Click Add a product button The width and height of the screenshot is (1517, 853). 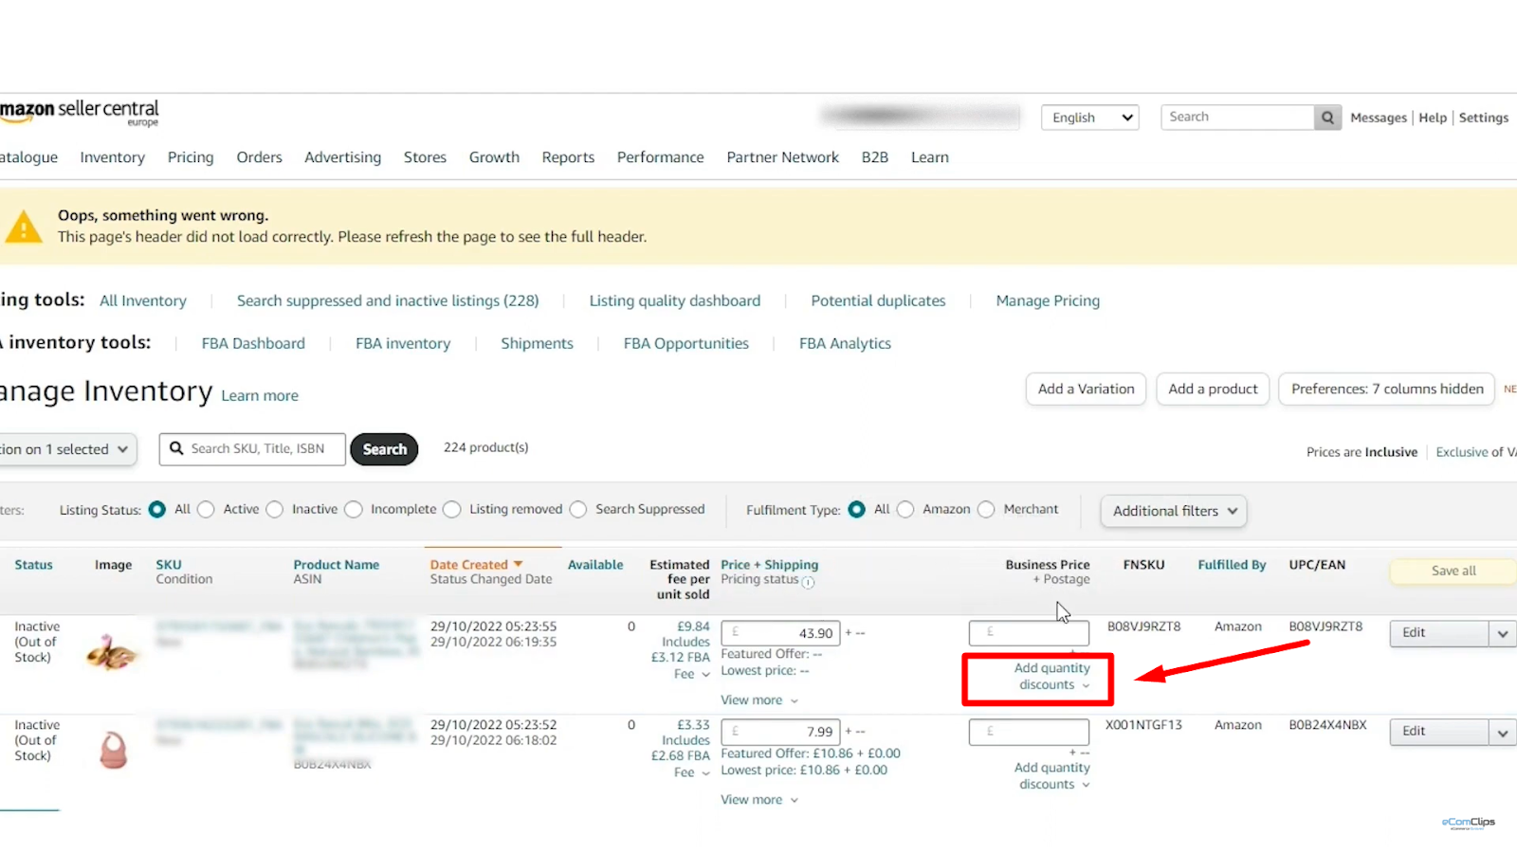[x=1213, y=390]
